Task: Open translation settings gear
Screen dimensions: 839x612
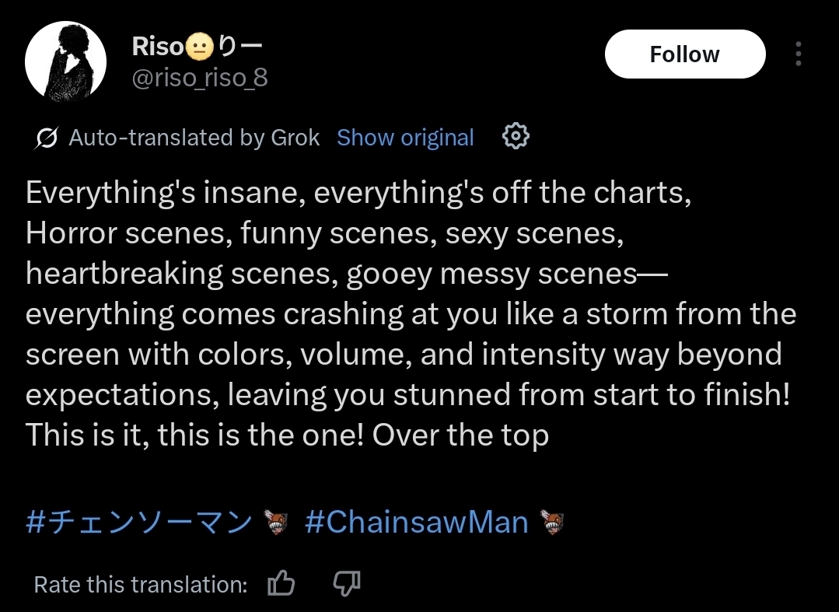Action: (516, 137)
